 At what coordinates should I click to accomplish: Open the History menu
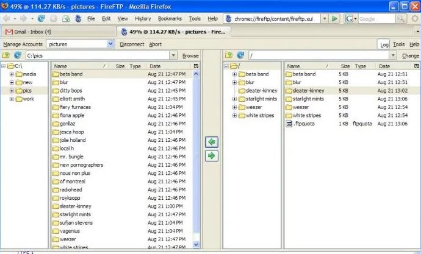click(143, 18)
